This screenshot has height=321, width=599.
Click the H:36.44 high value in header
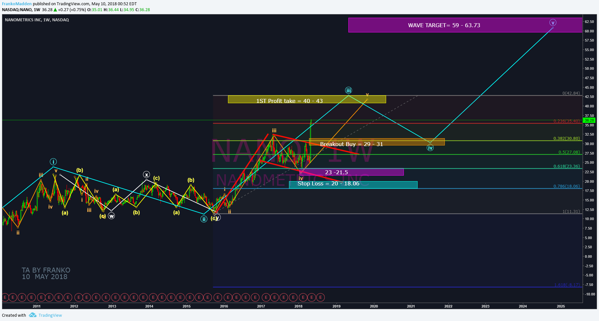pos(111,10)
